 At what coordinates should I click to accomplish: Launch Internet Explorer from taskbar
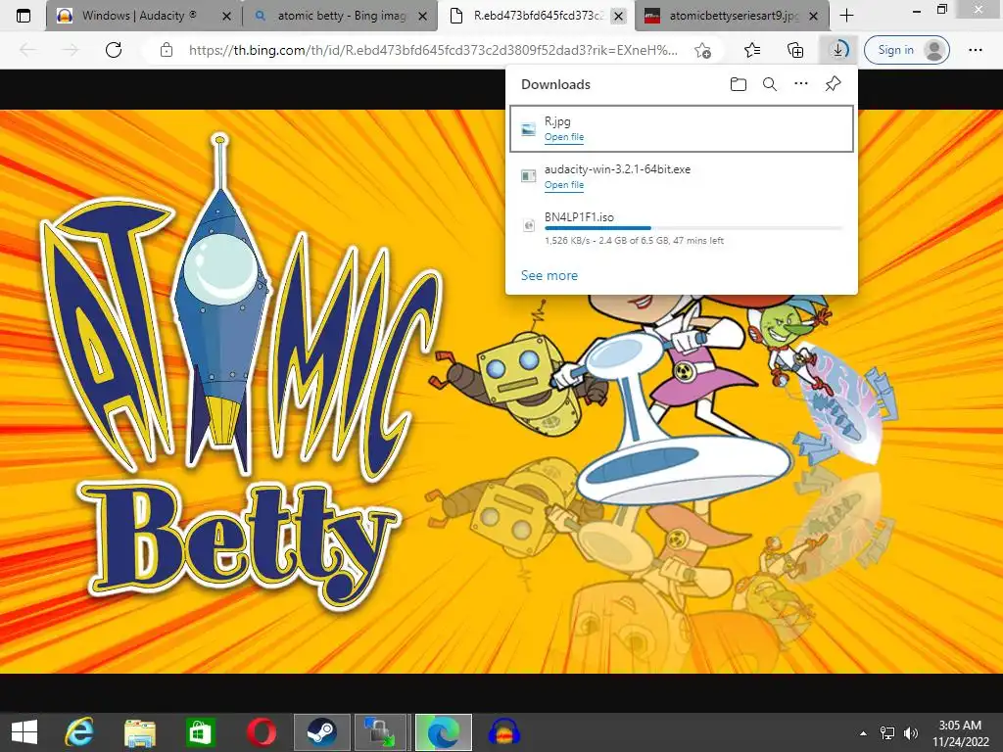(x=80, y=732)
